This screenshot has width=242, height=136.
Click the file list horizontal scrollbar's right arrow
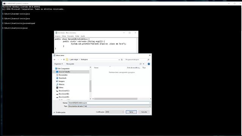[150, 99]
